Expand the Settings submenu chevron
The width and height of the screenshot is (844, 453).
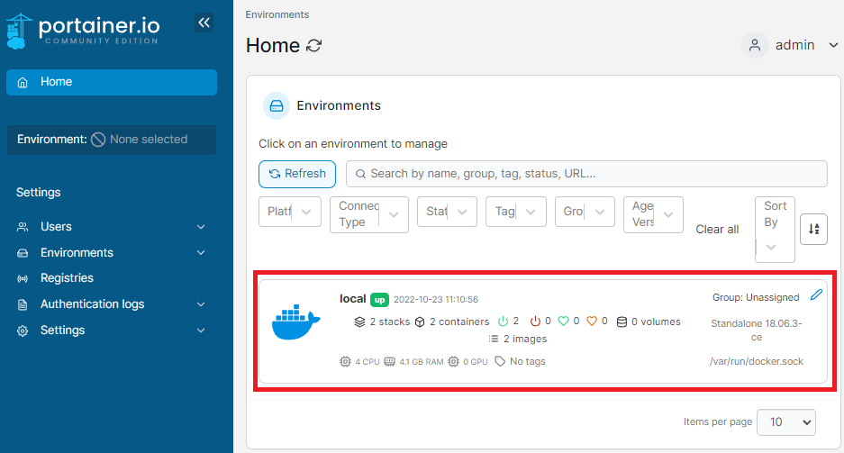201,331
